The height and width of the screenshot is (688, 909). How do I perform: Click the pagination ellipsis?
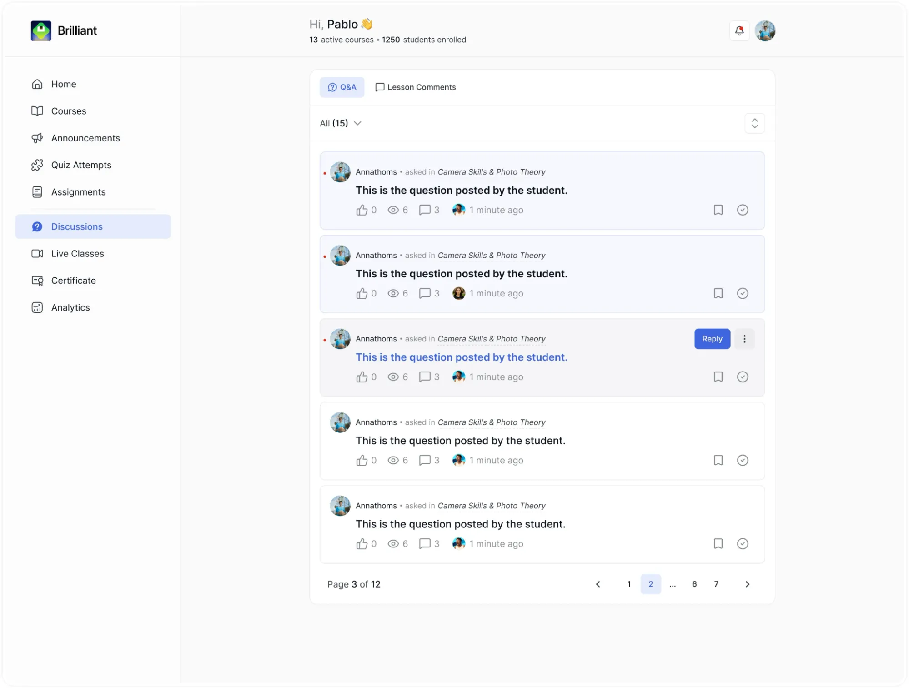pos(673,585)
